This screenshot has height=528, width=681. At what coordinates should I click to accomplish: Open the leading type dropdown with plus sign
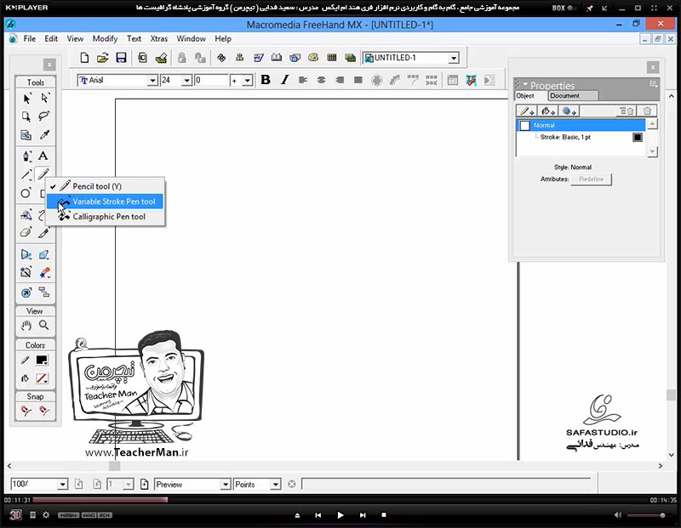coord(247,81)
